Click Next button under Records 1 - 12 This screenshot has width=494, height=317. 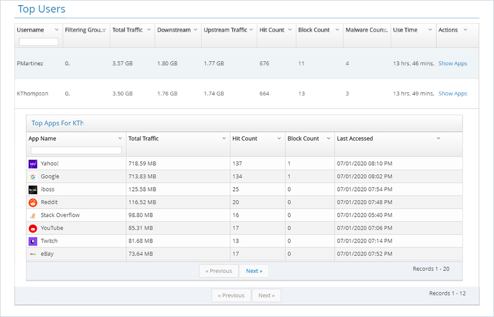coord(267,296)
